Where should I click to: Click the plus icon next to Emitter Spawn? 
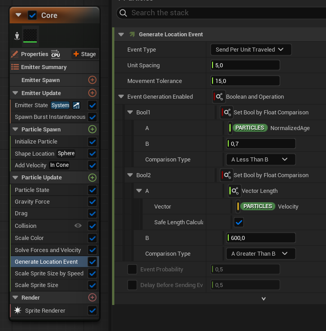[x=92, y=80]
